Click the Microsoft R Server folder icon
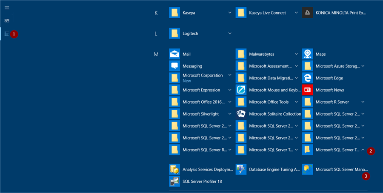Viewport: 383px width, 193px height. (308, 102)
